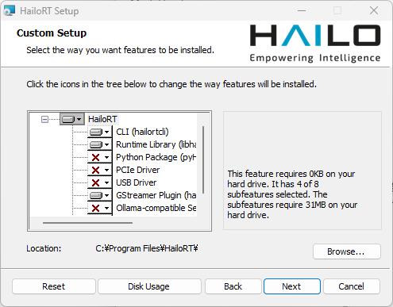Click the Reset button
Viewport: 393px width, 307px height.
coord(54,286)
